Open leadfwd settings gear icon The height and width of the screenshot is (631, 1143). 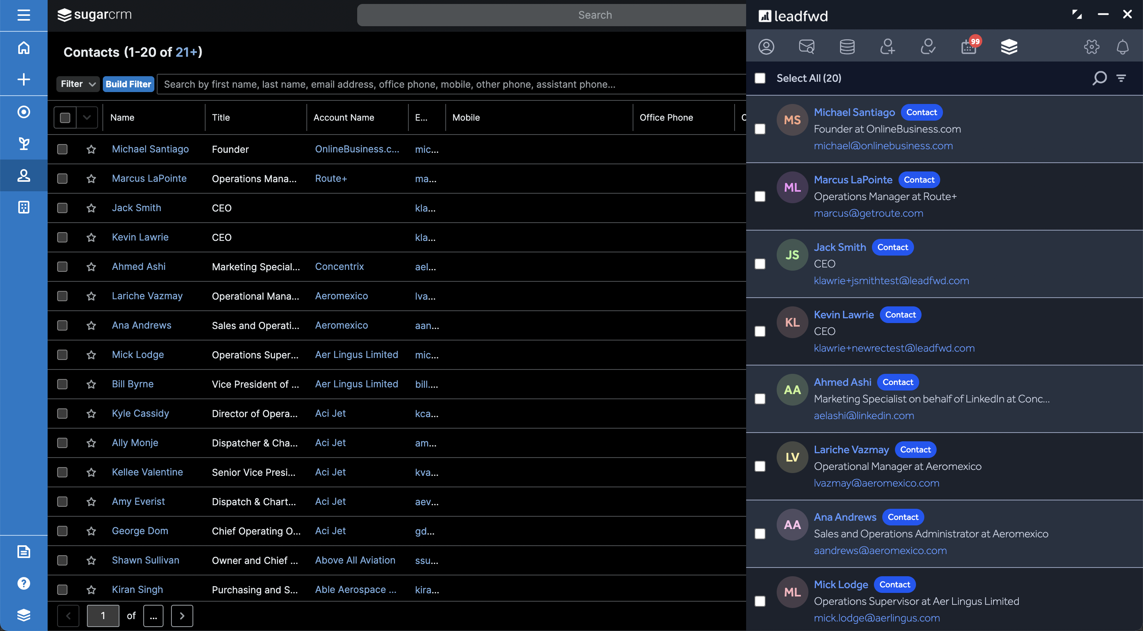point(1091,46)
